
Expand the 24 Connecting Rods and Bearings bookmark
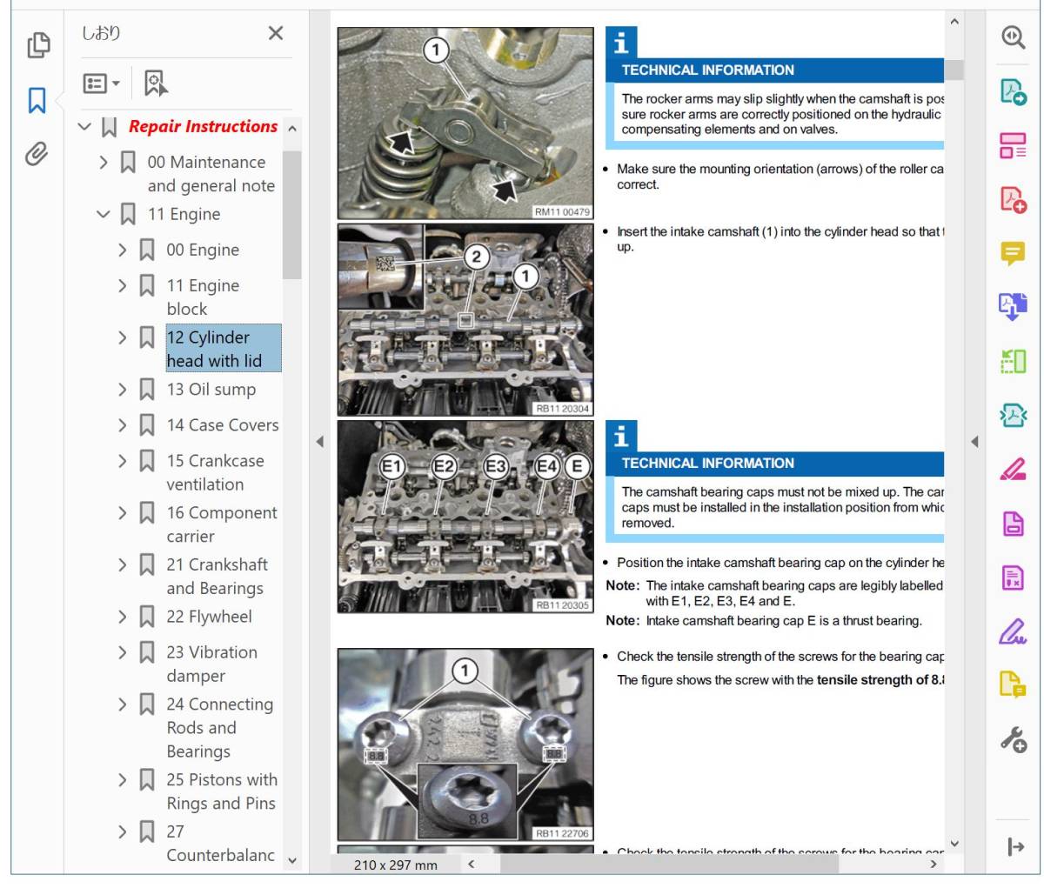coord(123,704)
